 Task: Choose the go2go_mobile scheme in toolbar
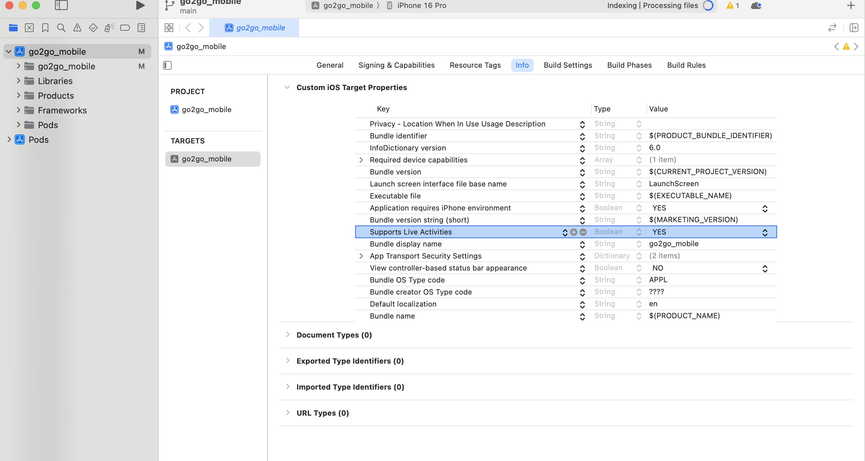(x=342, y=5)
